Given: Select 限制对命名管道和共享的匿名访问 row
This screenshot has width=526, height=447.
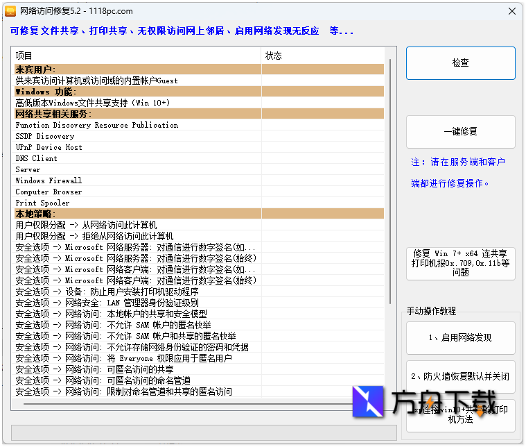Looking at the screenshot, I should [199, 391].
